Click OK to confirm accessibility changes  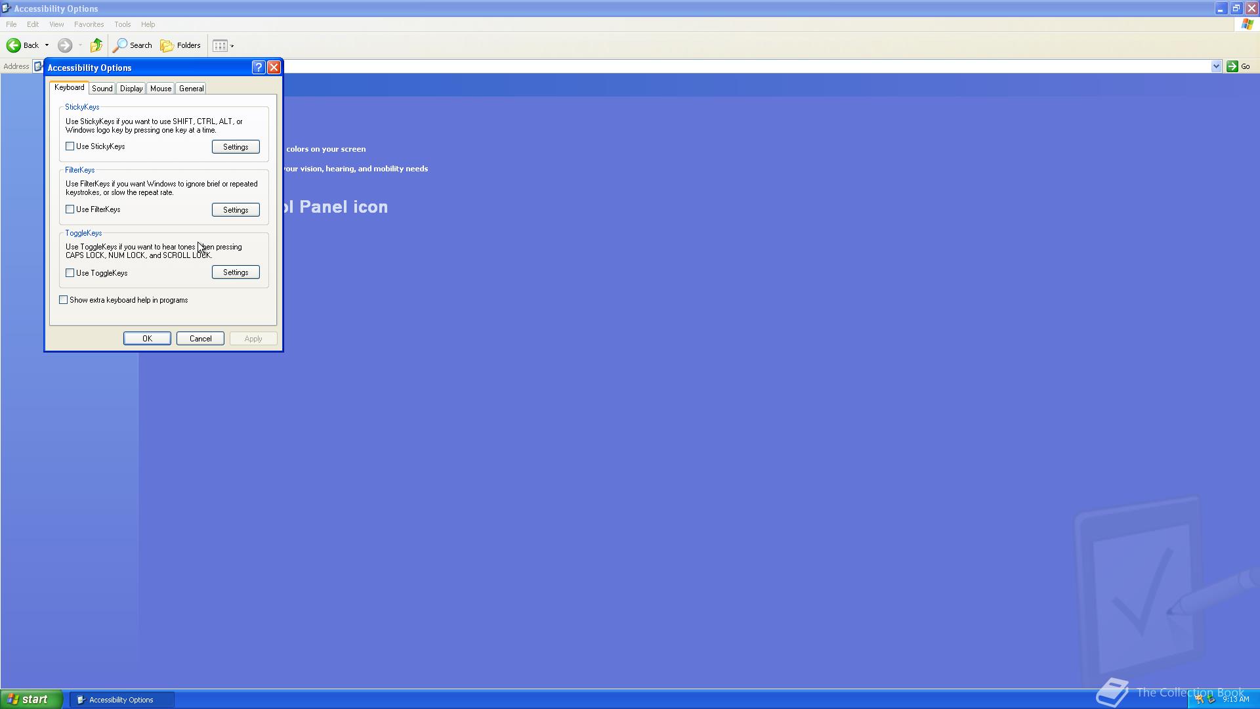147,338
